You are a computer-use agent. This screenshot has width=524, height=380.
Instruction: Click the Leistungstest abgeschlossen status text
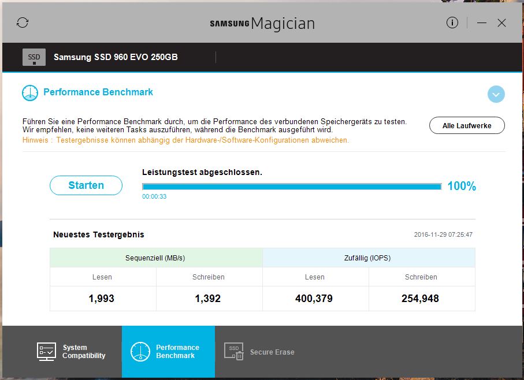[202, 172]
